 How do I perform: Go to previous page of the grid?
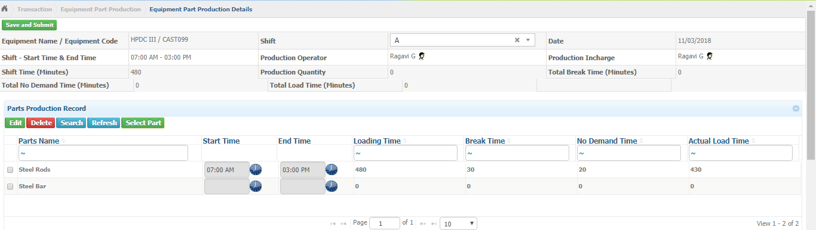(343, 223)
